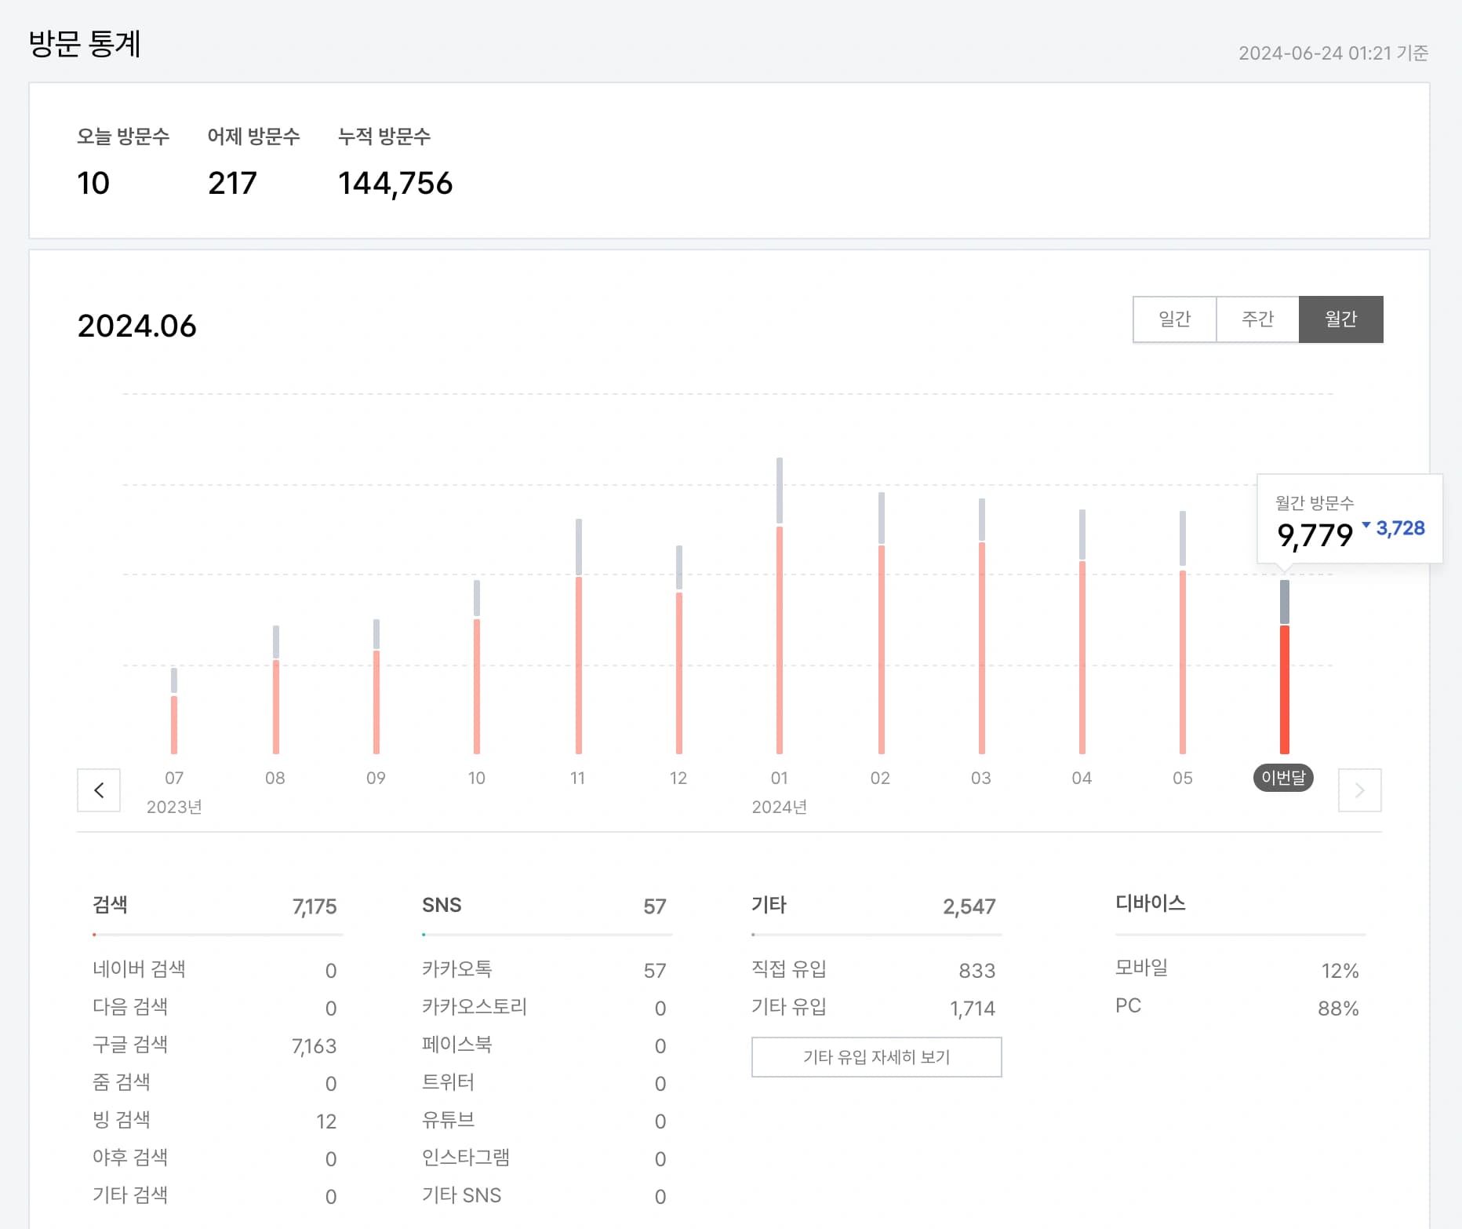The height and width of the screenshot is (1229, 1462).
Task: Switch to 주간 weekly view tab
Action: point(1257,319)
